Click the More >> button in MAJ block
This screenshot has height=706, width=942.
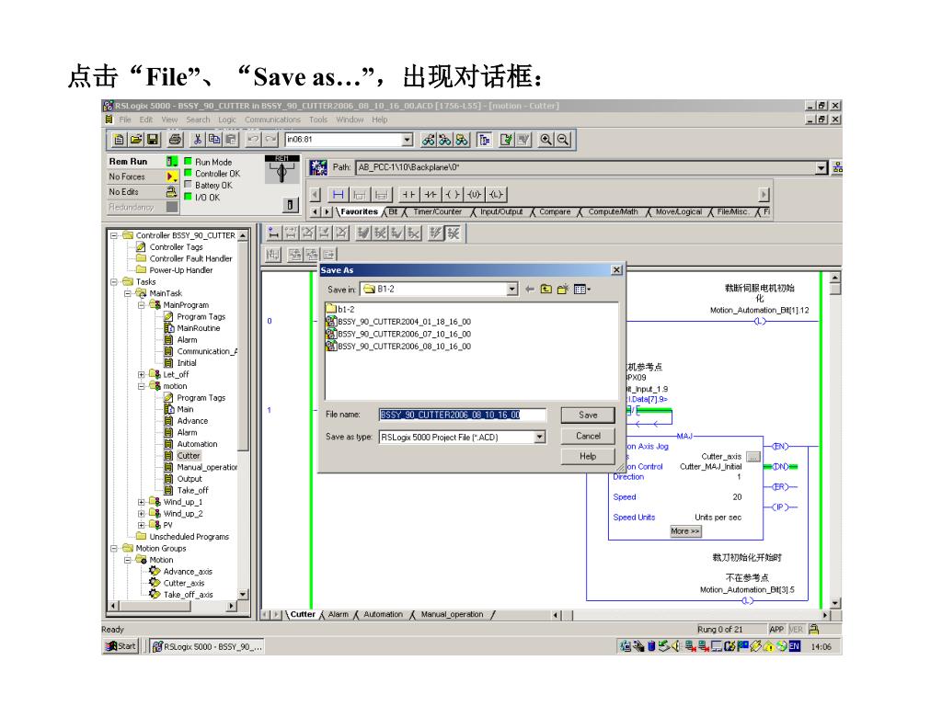pyautogui.click(x=685, y=531)
